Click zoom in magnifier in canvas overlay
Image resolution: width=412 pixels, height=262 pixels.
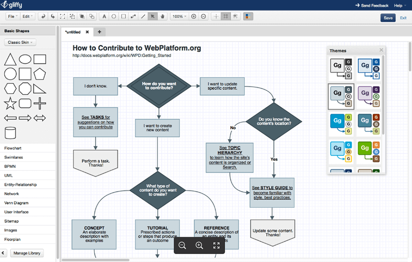[199, 245]
